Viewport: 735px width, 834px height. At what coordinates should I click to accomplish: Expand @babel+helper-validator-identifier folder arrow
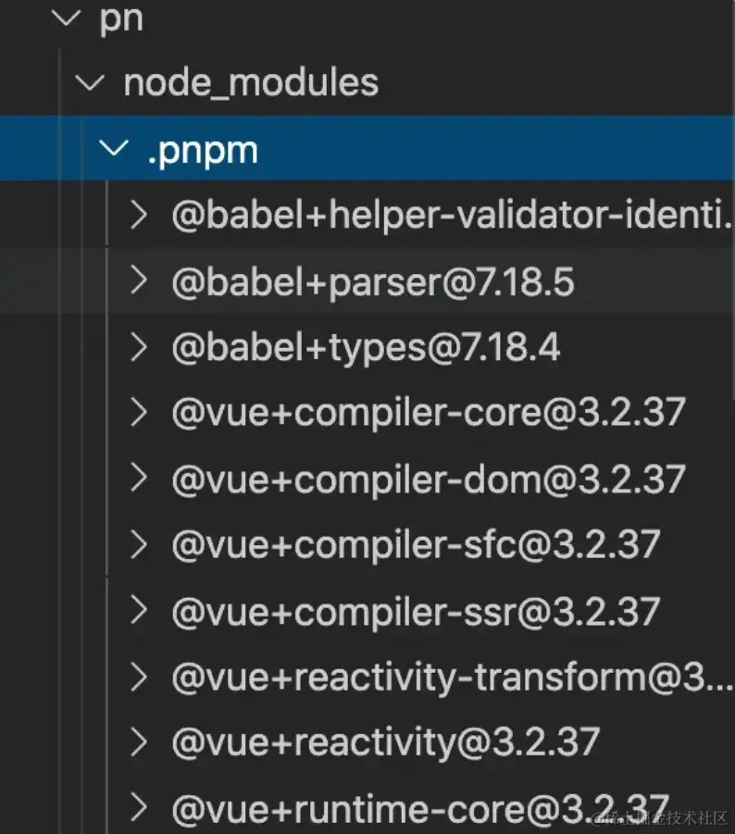[139, 215]
